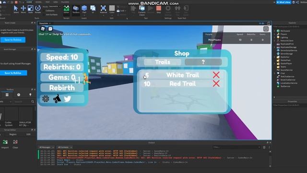
Task: Activate the Rotate tool
Action: (38, 9)
